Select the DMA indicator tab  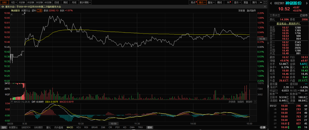click(132, 127)
